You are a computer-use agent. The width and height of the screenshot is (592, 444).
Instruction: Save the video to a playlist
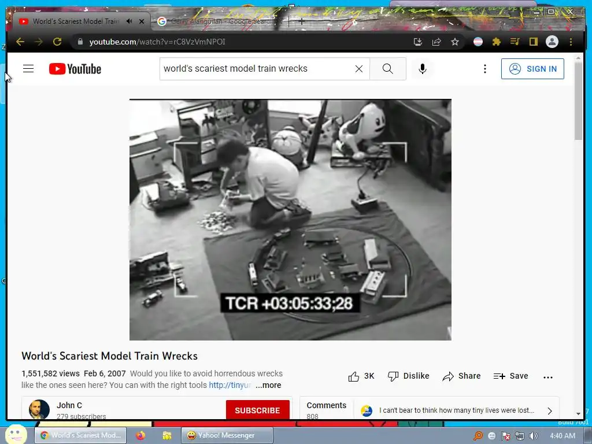point(510,376)
